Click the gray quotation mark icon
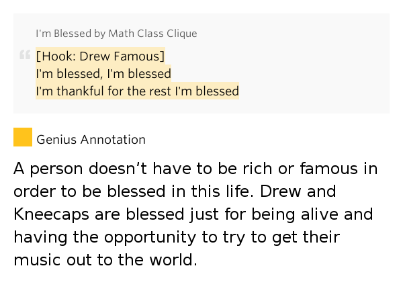Image resolution: width=403 pixels, height=301 pixels. 25,54
